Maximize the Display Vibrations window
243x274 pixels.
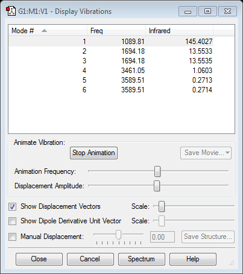pos(207,11)
